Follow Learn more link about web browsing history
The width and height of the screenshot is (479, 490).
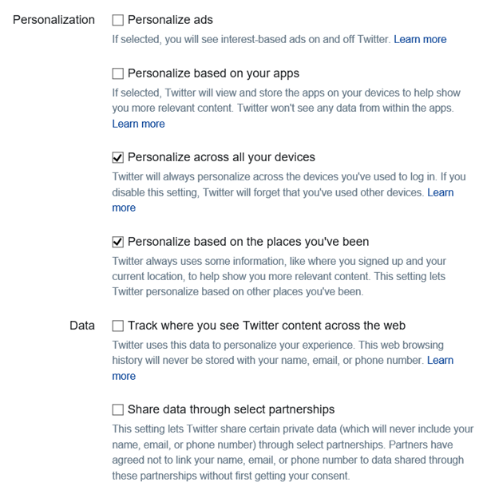pos(440,360)
